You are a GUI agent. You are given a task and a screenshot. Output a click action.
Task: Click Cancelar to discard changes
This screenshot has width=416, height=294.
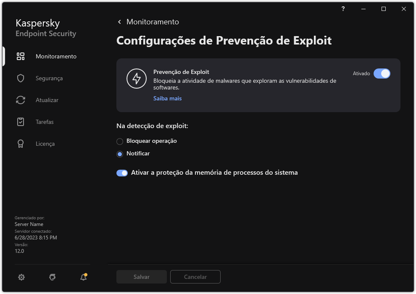195,277
